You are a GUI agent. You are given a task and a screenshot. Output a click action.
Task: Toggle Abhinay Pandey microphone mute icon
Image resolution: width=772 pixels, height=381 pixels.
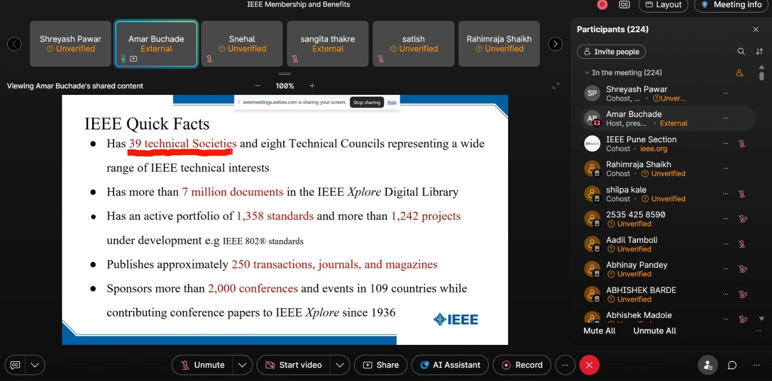pos(743,269)
